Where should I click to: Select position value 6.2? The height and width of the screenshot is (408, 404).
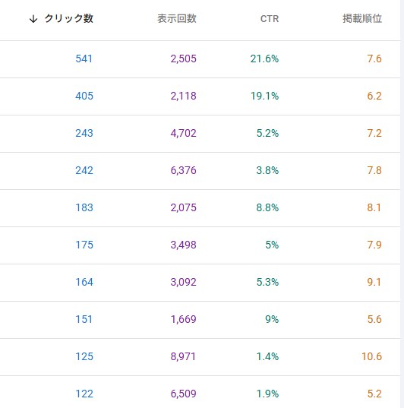pyautogui.click(x=374, y=96)
